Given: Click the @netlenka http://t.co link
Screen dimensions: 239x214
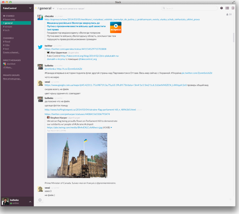Looking at the screenshot, I should pyautogui.click(x=63, y=69).
